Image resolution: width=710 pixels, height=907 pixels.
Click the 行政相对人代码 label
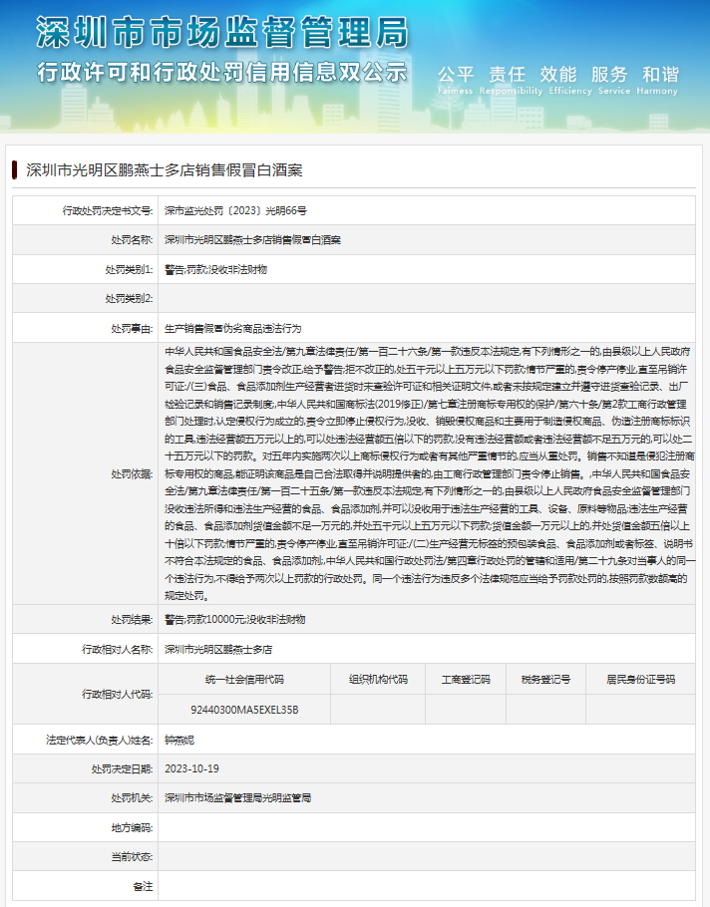coord(118,694)
